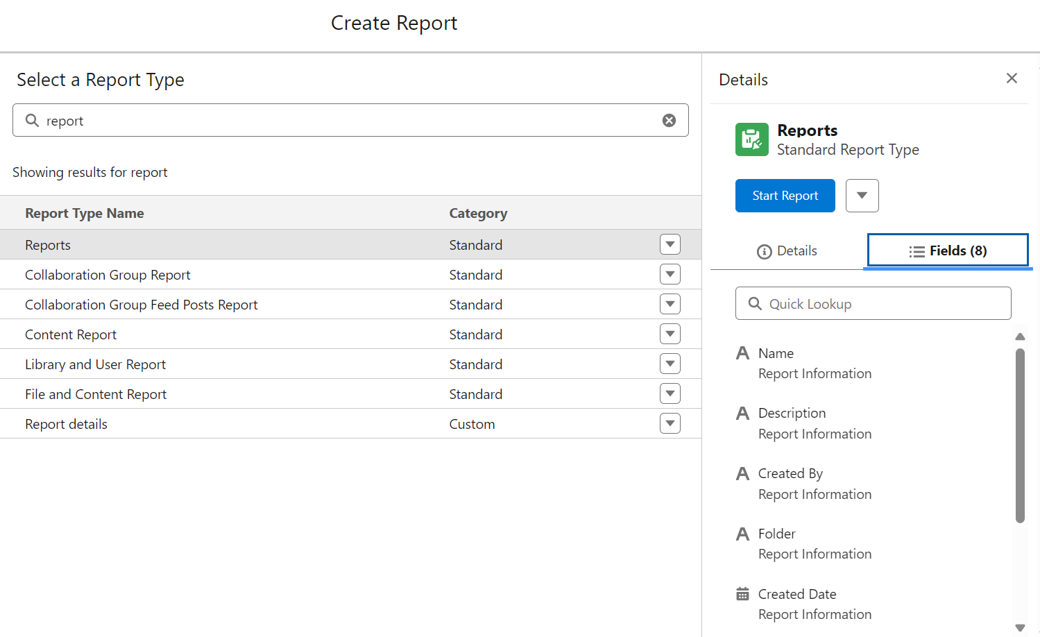Click the Start Report button
The height and width of the screenshot is (637, 1040).
click(785, 196)
